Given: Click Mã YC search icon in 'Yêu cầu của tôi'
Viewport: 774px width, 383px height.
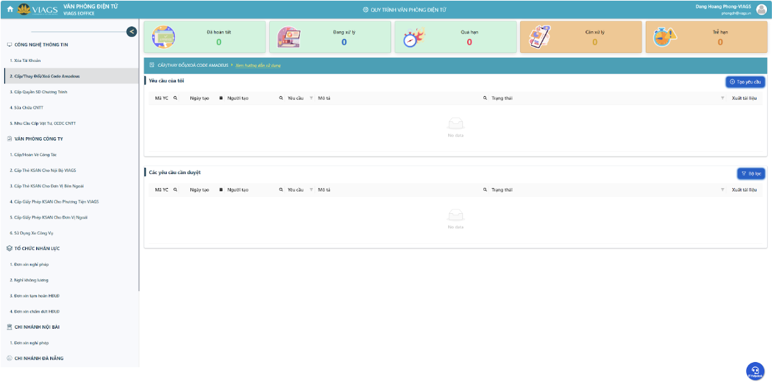Looking at the screenshot, I should click(176, 98).
